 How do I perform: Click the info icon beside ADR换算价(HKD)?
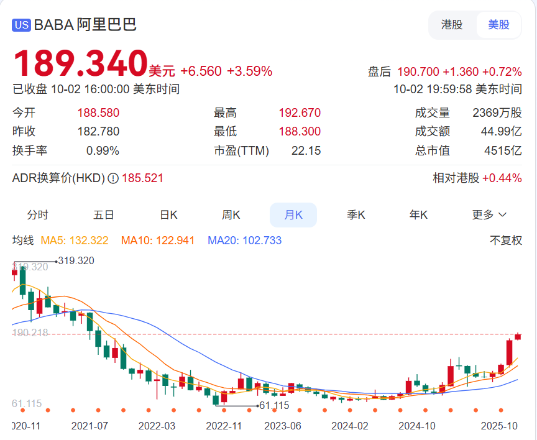(x=113, y=178)
